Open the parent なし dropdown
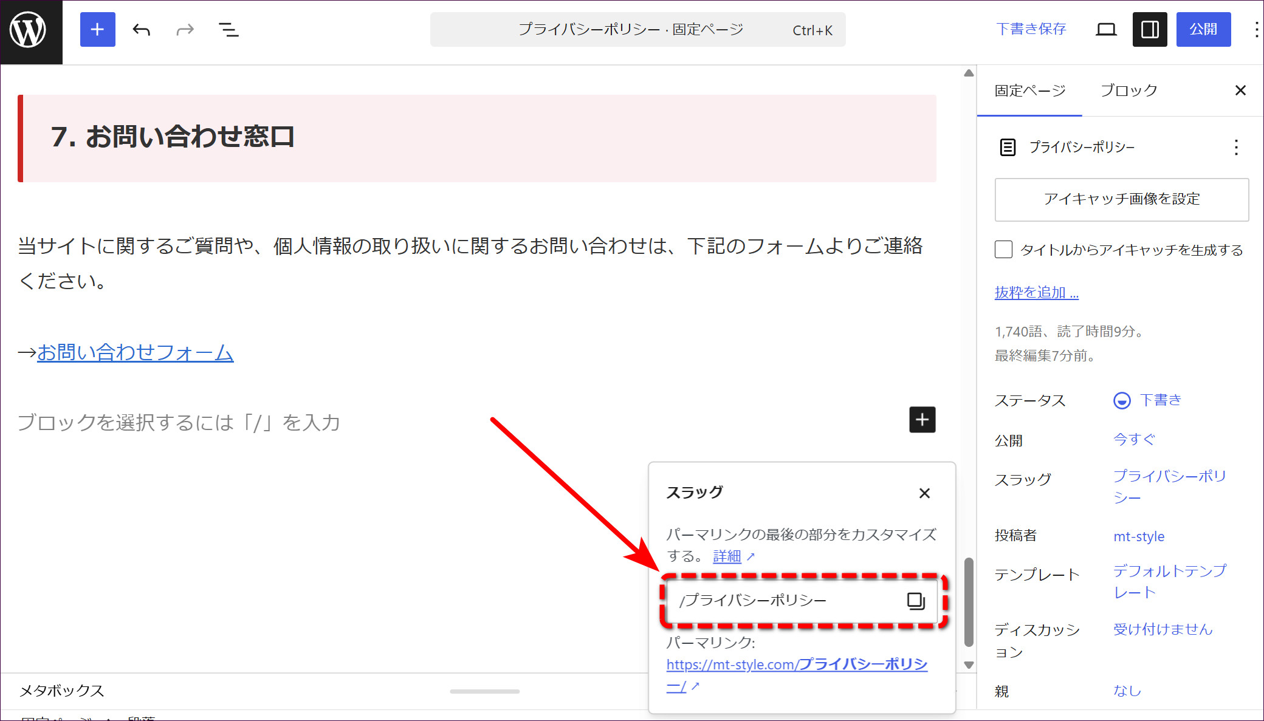Image resolution: width=1264 pixels, height=721 pixels. pyautogui.click(x=1127, y=691)
